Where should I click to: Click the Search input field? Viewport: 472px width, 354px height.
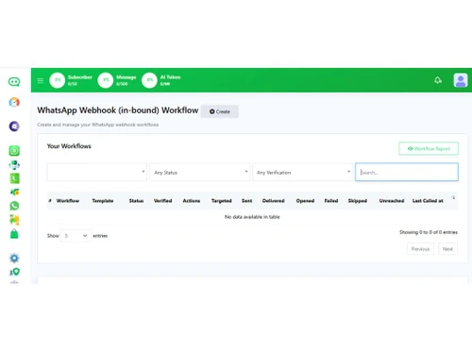click(407, 172)
